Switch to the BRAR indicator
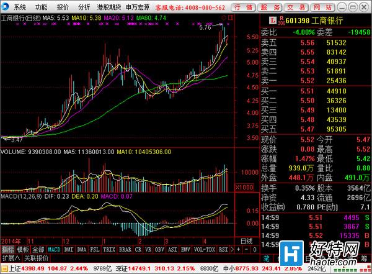This screenshot has height=274, width=372. pyautogui.click(x=125, y=250)
